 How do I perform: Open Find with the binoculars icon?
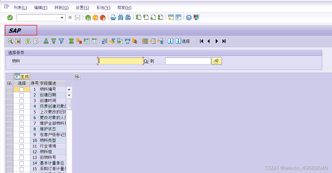click(x=121, y=18)
